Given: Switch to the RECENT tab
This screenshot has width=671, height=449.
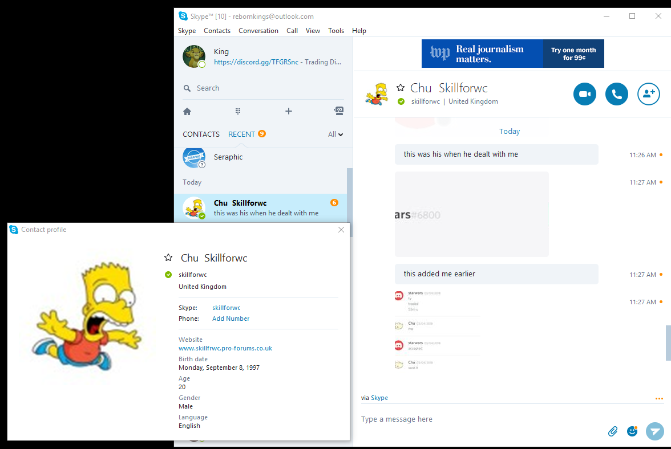Looking at the screenshot, I should click(x=241, y=134).
